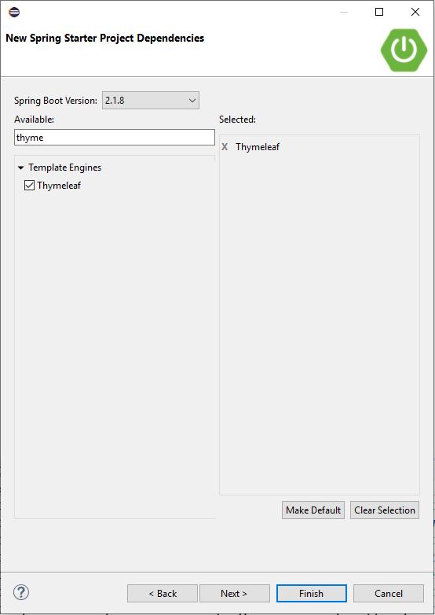
Task: Cancel the new project wizard
Action: [389, 594]
